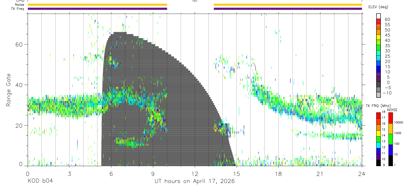Click the right purple TX Freq bar segment

pos(288,9)
